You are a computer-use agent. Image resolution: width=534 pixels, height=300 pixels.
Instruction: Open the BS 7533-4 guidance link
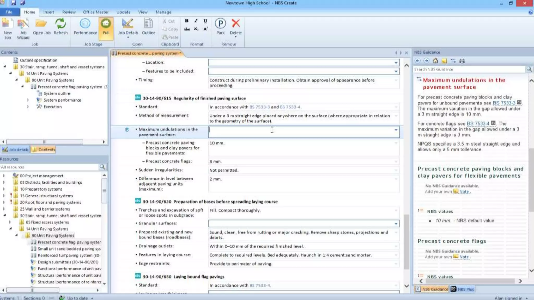point(478,123)
